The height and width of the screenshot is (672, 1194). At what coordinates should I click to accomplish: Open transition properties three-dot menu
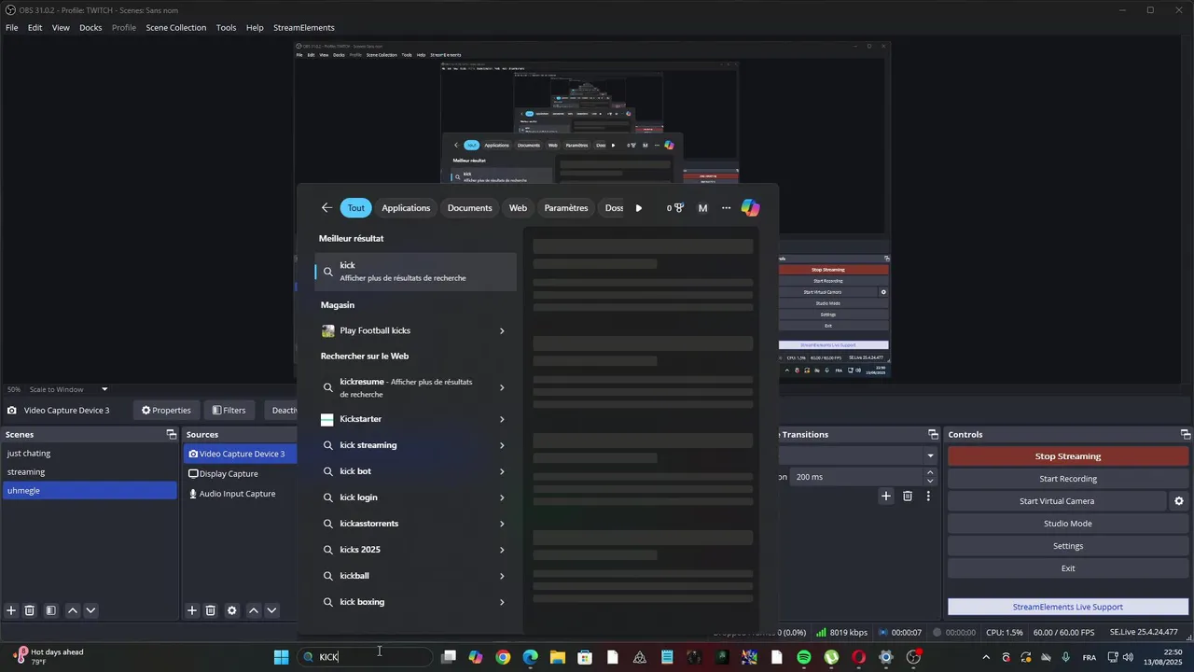[x=928, y=496]
